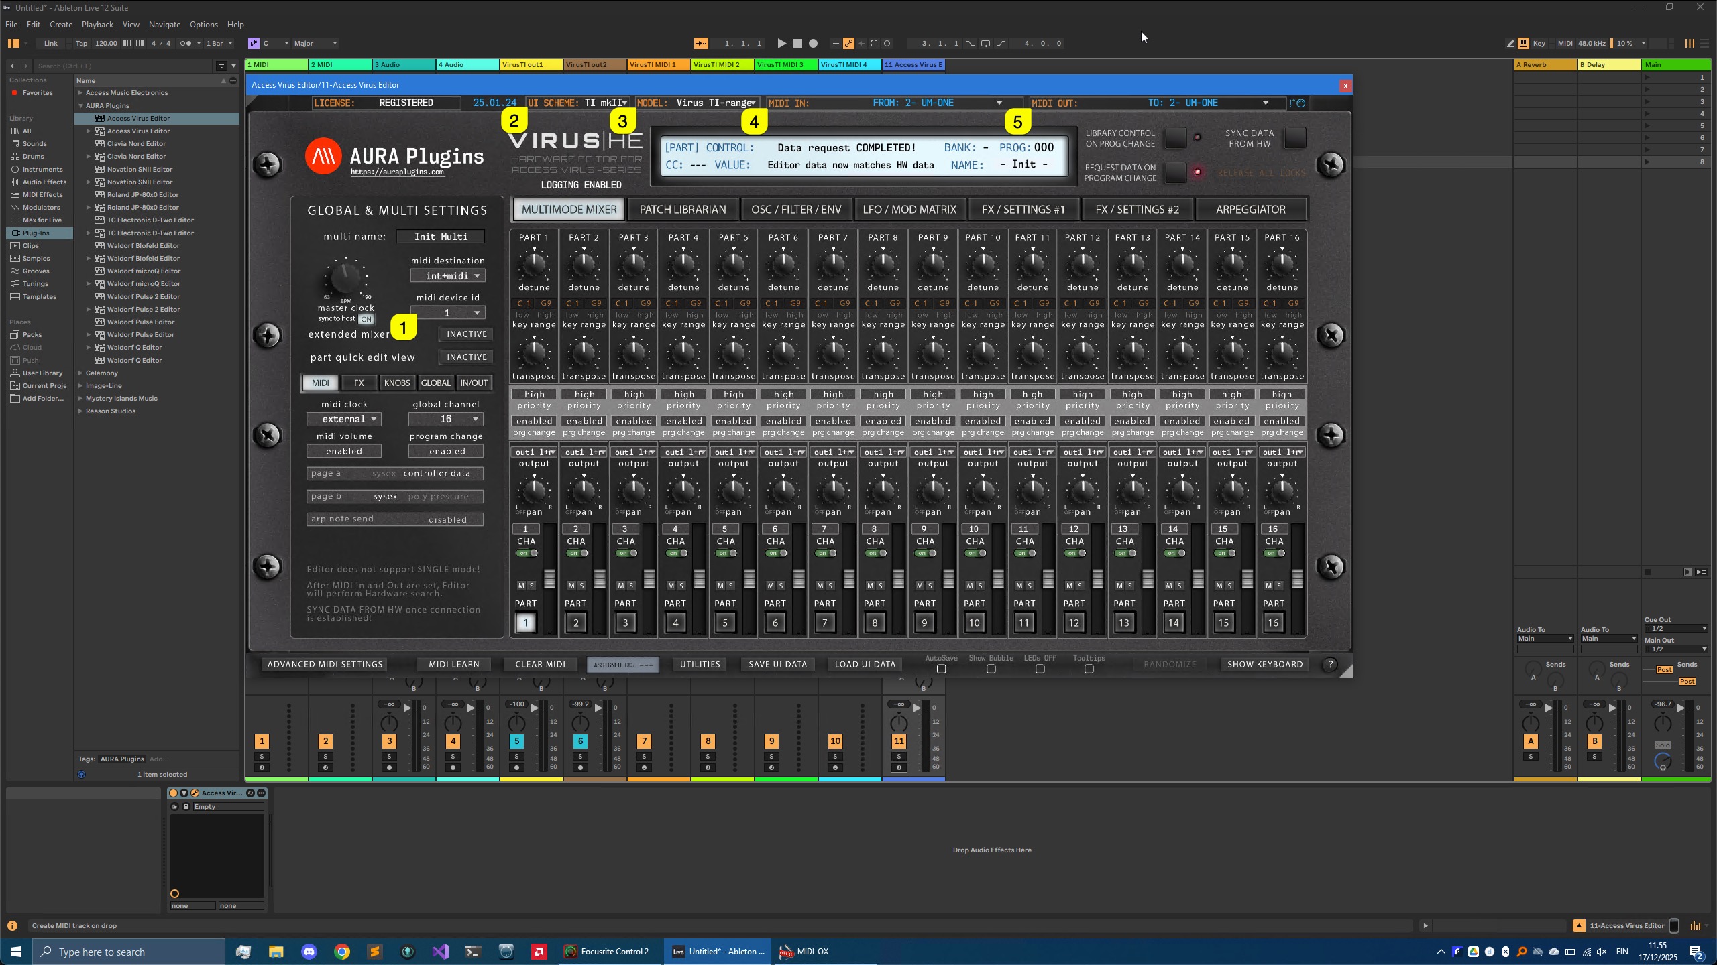1717x965 pixels.
Task: Open Discord from the taskbar
Action: pyautogui.click(x=309, y=951)
